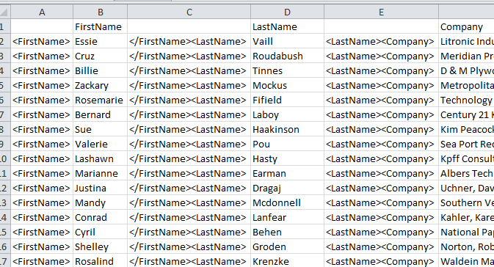Click the FirstName header cell

[x=100, y=26]
